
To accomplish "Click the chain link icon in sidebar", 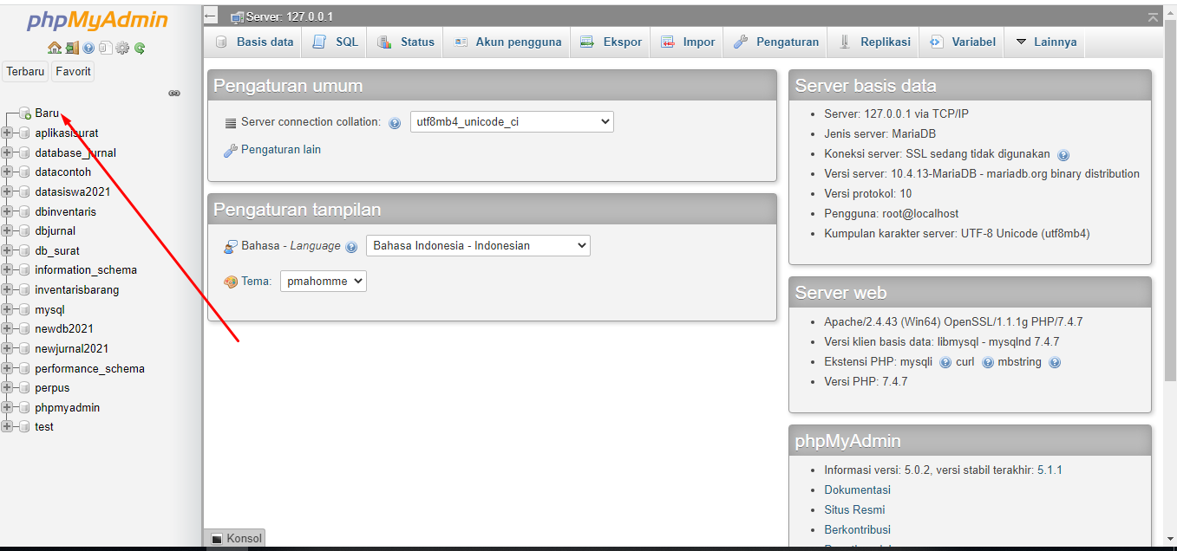I will [x=174, y=93].
